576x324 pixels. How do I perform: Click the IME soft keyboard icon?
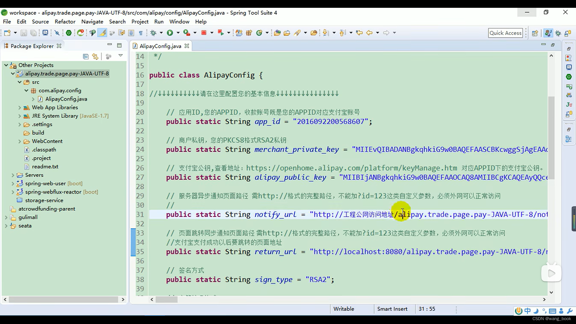click(553, 311)
